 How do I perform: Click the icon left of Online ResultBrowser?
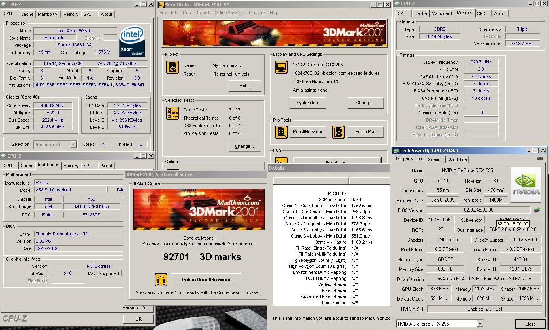coord(161,280)
